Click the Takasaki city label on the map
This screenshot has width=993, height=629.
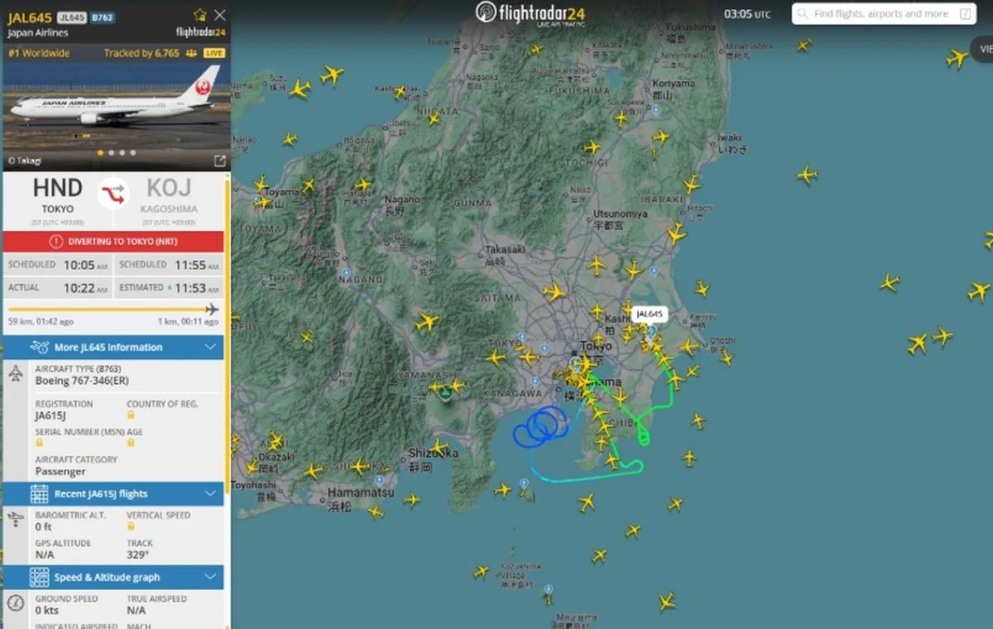point(506,249)
